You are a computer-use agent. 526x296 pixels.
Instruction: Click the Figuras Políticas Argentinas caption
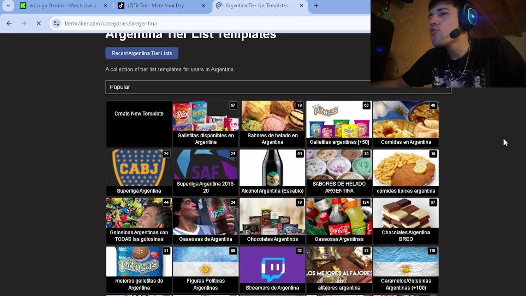(x=205, y=284)
